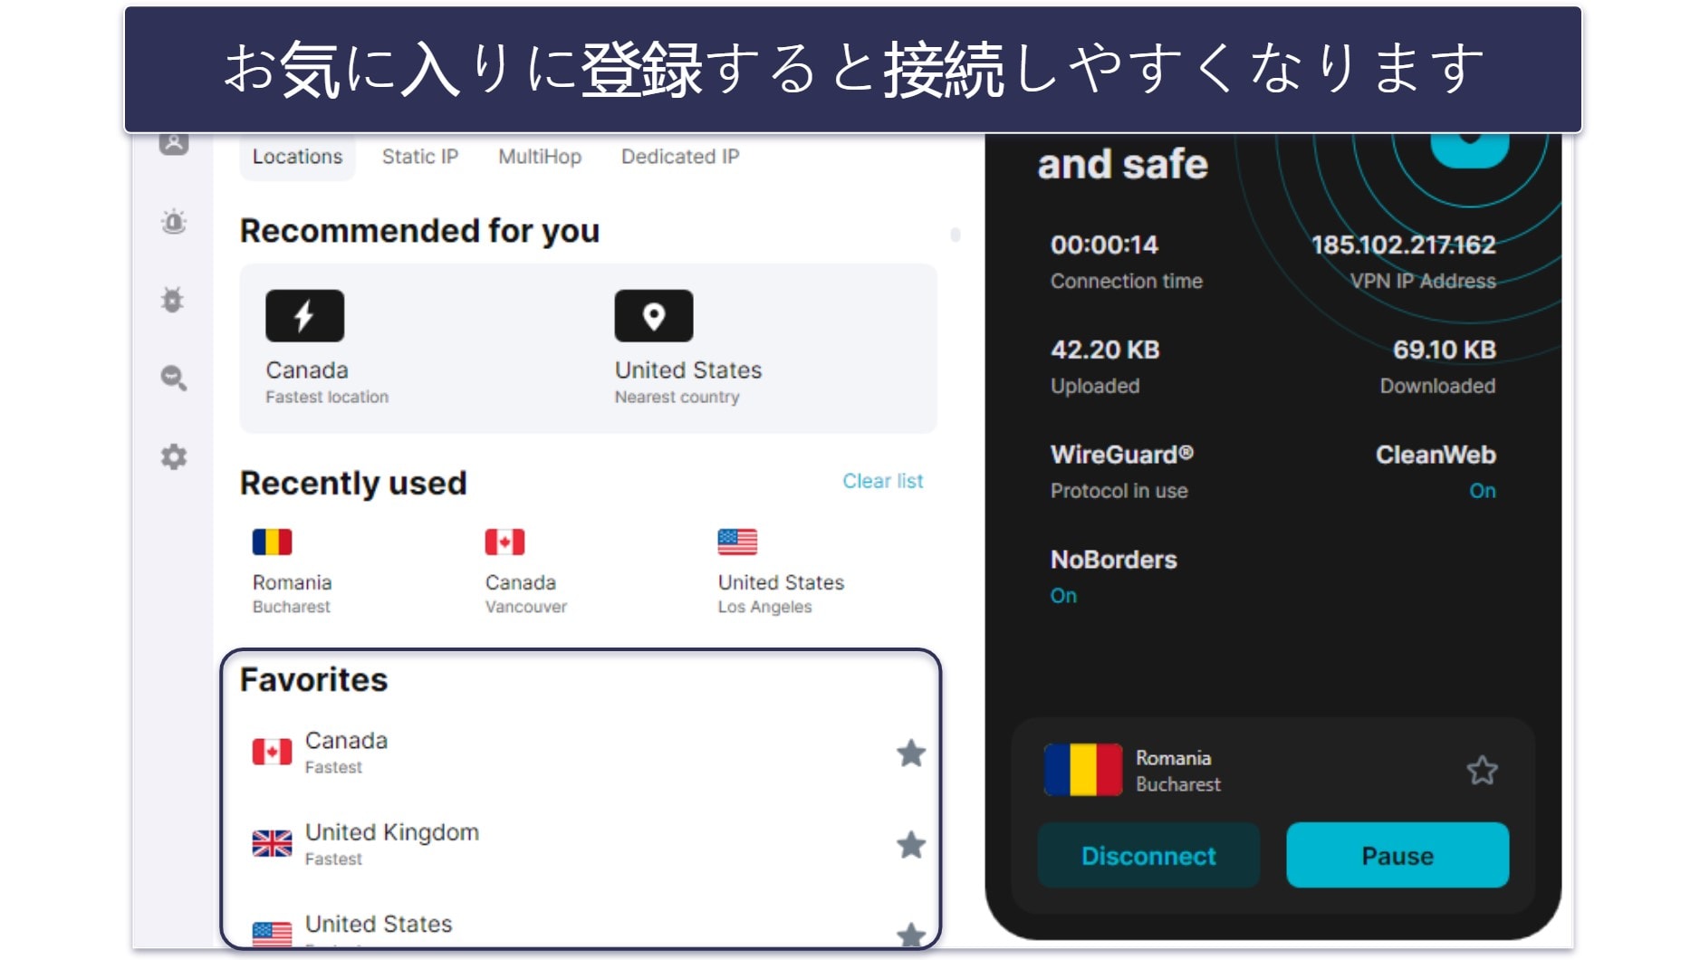Image resolution: width=1700 pixels, height=960 pixels.
Task: Open the Antivirus bug sidebar icon
Action: [x=173, y=300]
